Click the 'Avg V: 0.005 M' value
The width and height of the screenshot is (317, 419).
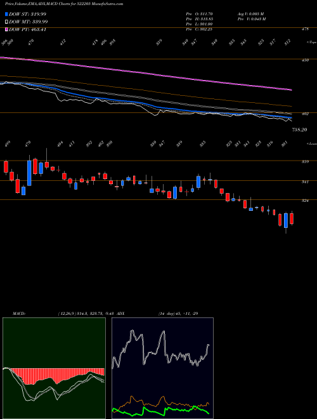[250, 14]
